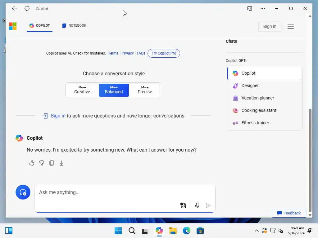
Task: Open the Privacy link
Action: 128,53
